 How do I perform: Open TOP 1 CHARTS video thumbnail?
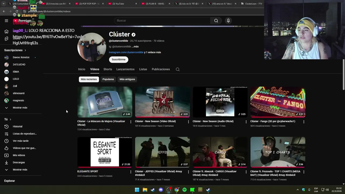tap(278, 152)
